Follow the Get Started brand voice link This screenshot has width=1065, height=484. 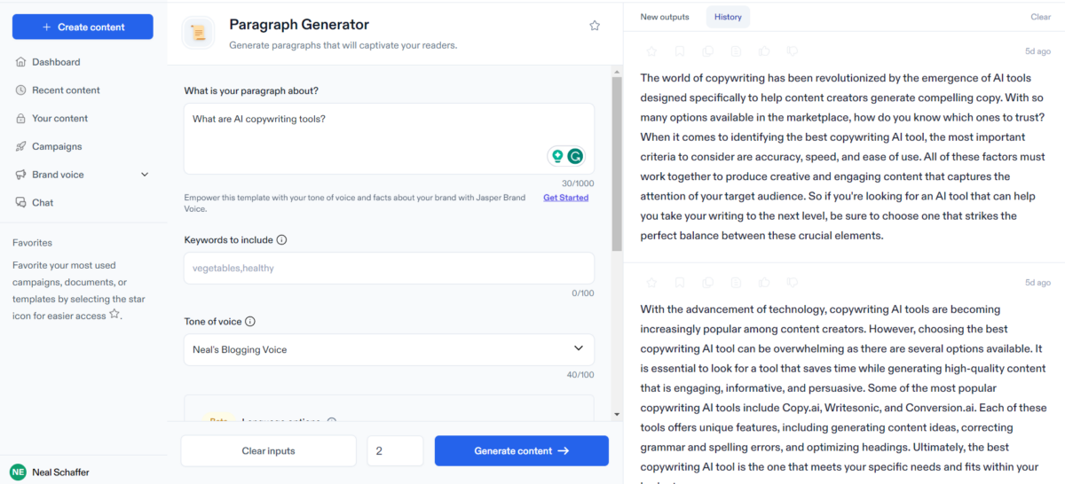[565, 198]
